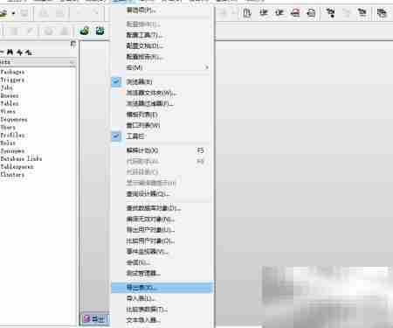The height and width of the screenshot is (328, 393).
Task: Select highlighted 导出表(X) export tables entry
Action: click(162, 288)
